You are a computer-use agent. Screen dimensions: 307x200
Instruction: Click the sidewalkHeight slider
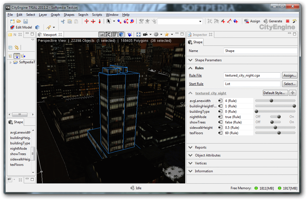[275, 128]
